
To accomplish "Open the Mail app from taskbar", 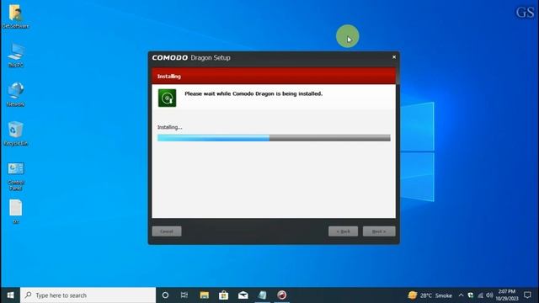I will 243,295.
